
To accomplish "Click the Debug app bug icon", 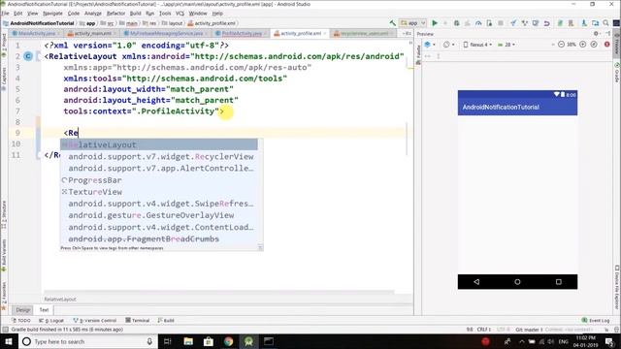I will tap(457, 23).
